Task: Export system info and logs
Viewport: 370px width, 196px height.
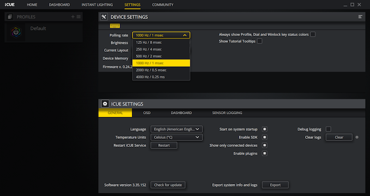Action: point(275,185)
